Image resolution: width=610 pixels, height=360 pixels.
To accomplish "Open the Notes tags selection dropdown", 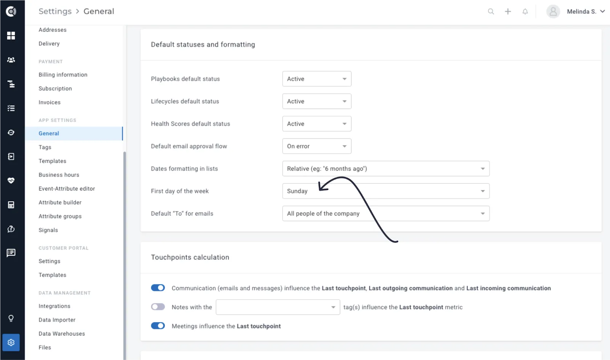I will [x=278, y=307].
